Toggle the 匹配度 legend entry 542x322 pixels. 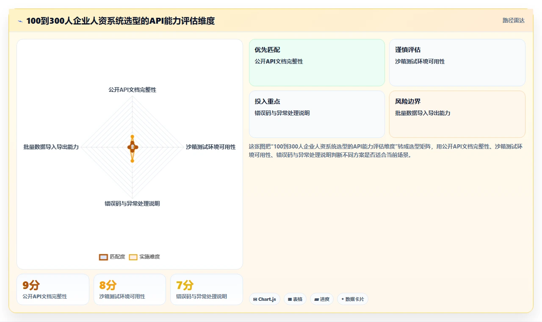(x=112, y=257)
